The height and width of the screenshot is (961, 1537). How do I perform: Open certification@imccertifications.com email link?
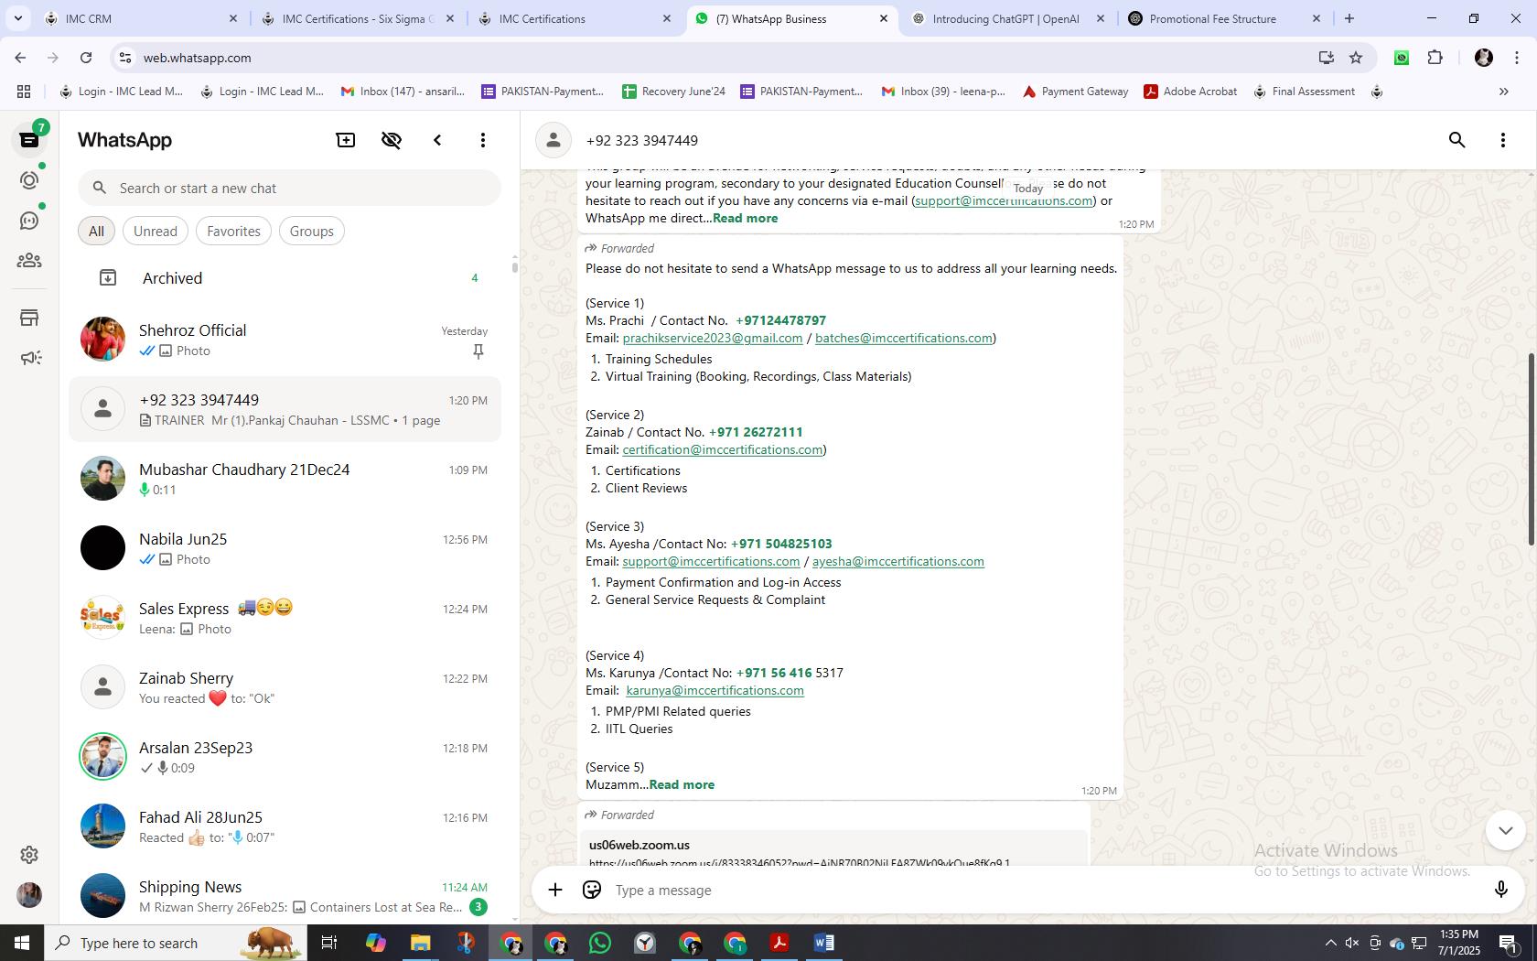[723, 449]
